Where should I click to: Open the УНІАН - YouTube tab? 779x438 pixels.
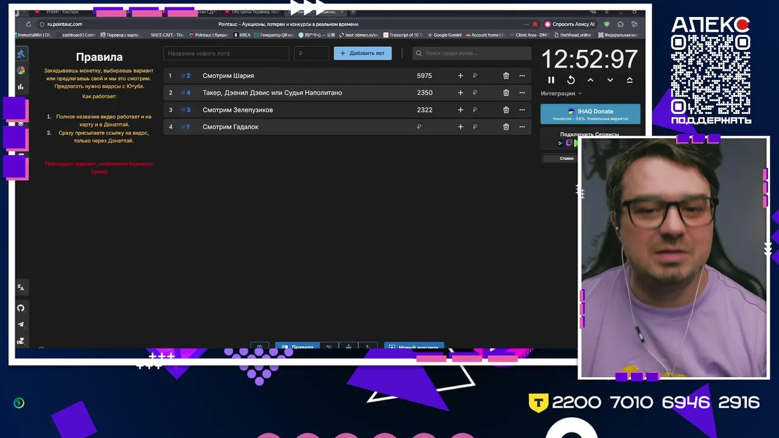tap(61, 12)
